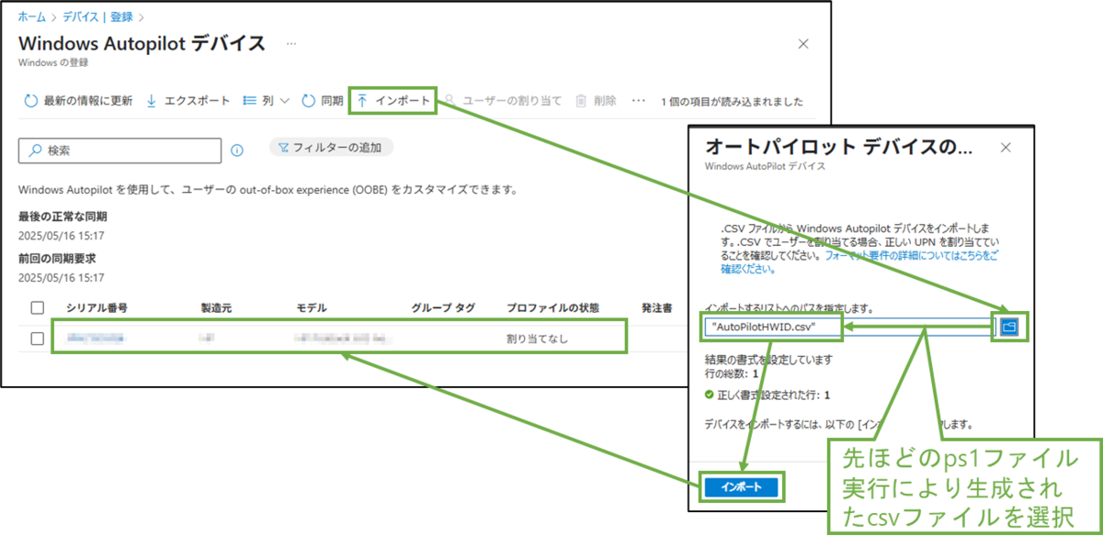Click the 発注書 column header
Screen dimensions: 1103x546
(657, 308)
